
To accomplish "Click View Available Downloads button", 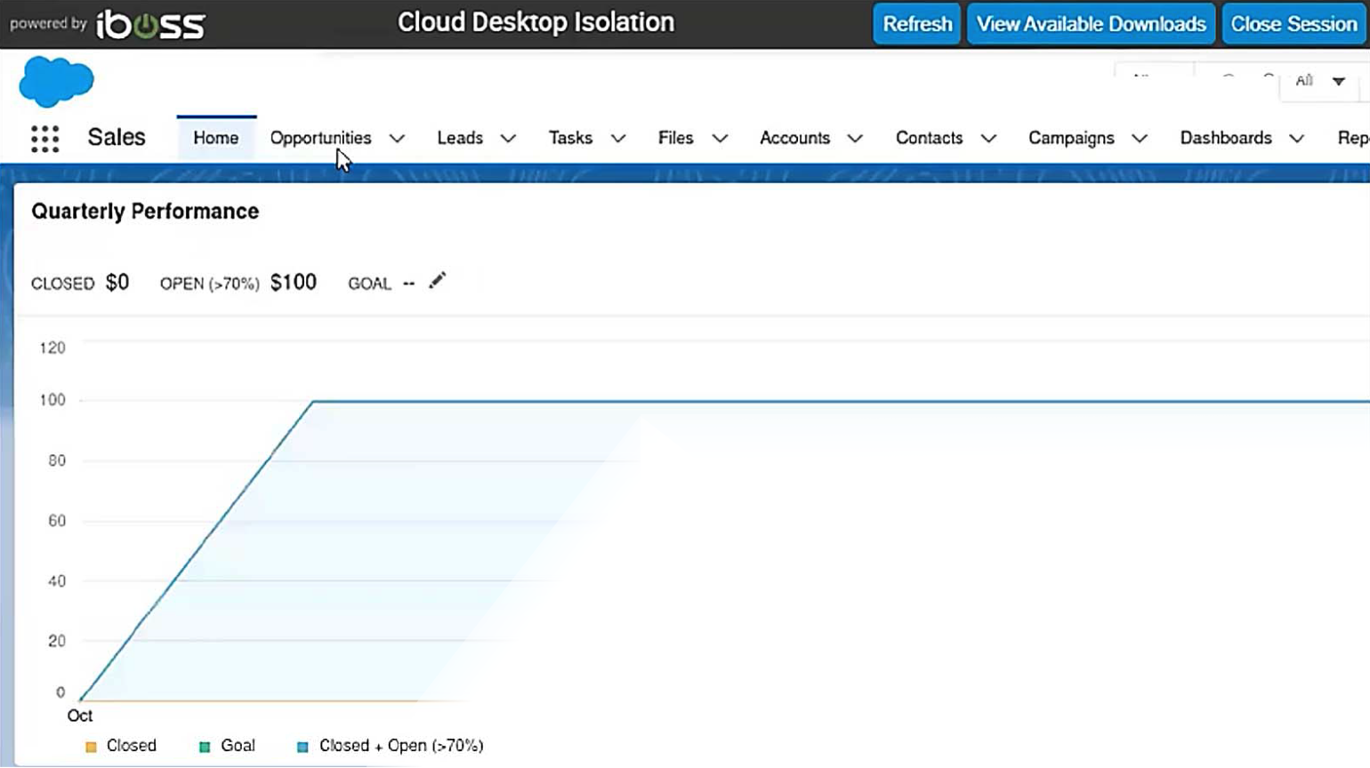I will (x=1092, y=24).
